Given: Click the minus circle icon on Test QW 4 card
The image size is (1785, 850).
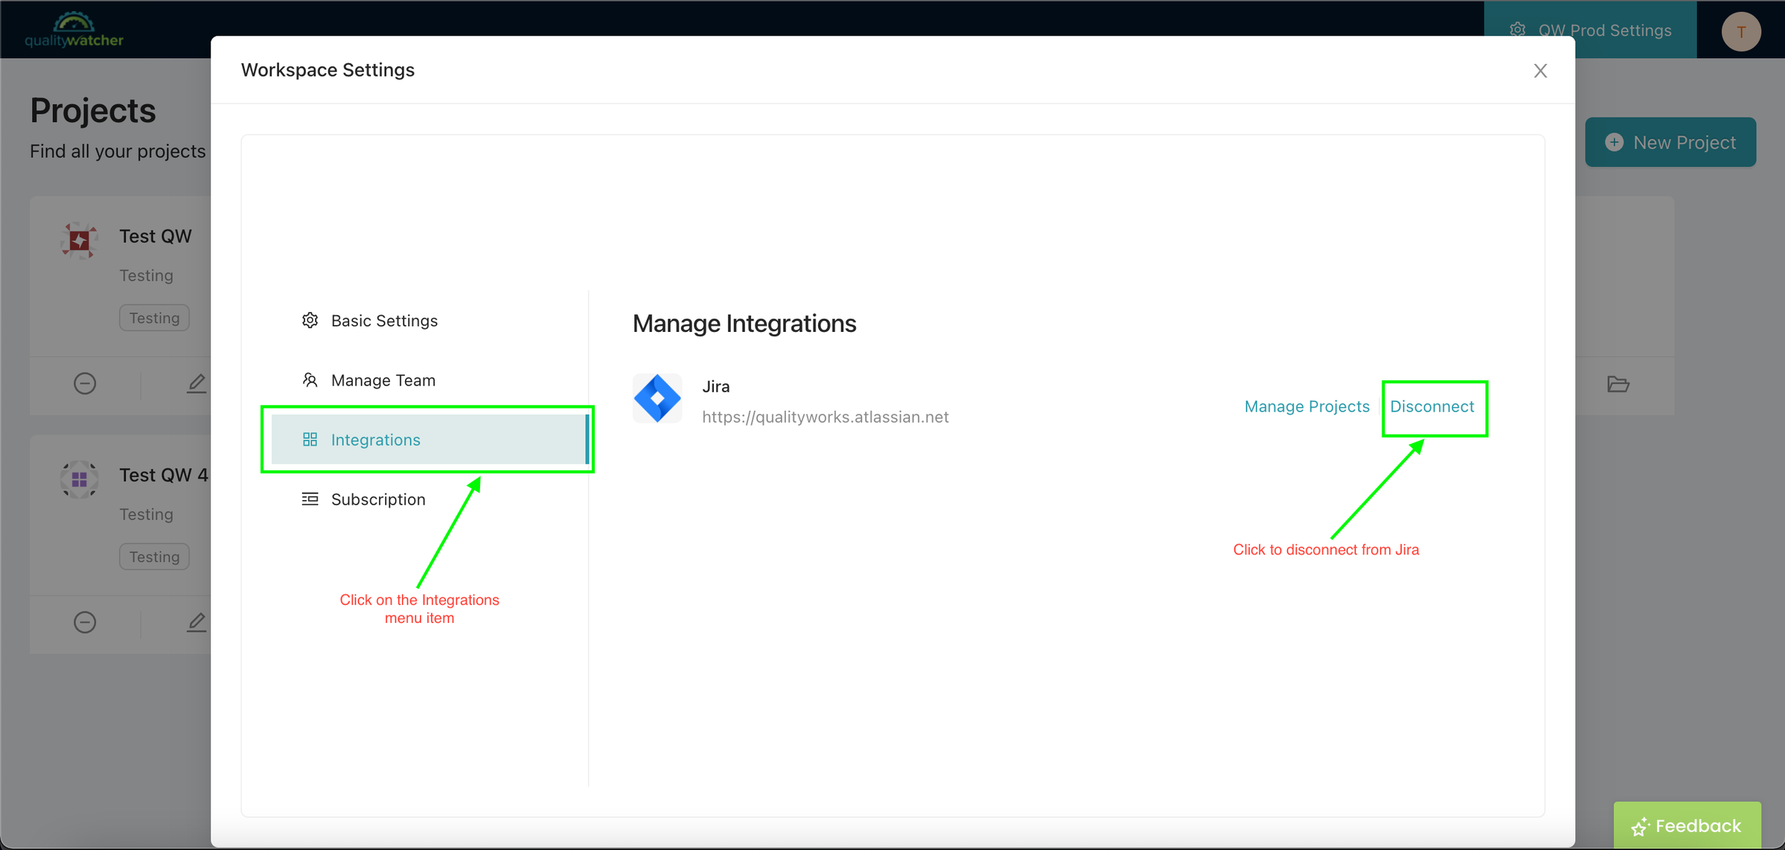Looking at the screenshot, I should point(85,622).
